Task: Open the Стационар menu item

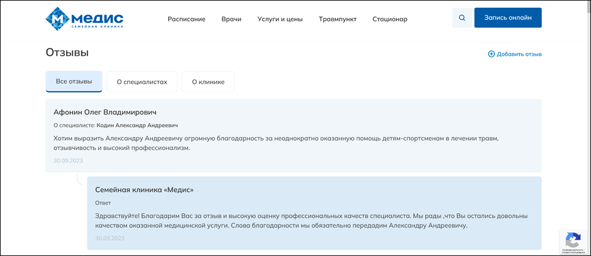Action: tap(390, 19)
